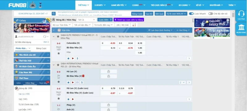Screen dimensions: 247x111
Task: Click locked odds for Pháp (V)
Action: coord(109,105)
